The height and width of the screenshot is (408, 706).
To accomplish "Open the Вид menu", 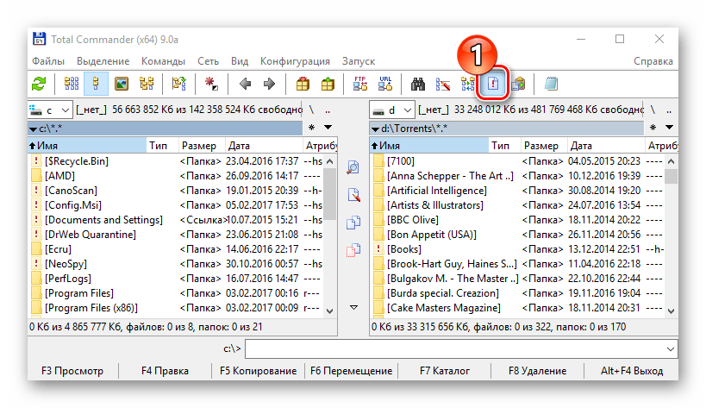I will coord(240,60).
